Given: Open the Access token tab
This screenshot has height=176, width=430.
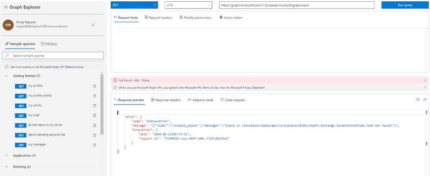Looking at the screenshot, I should (x=231, y=18).
